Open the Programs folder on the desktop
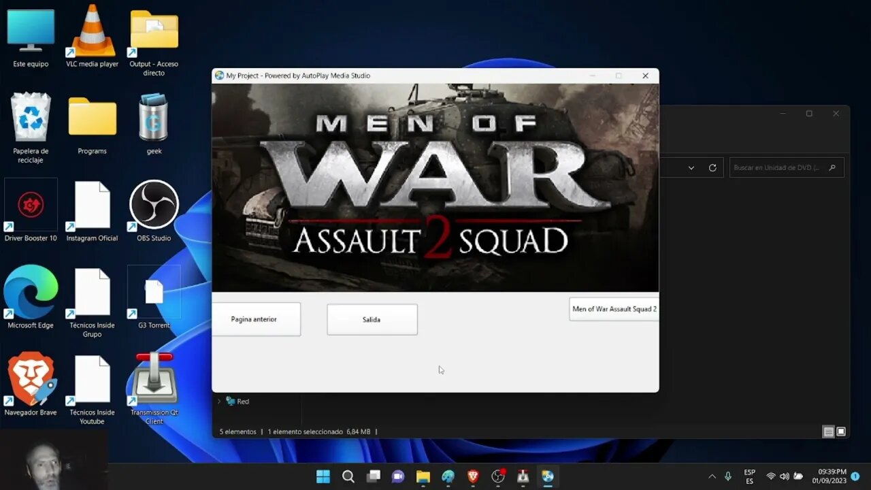 click(x=92, y=125)
